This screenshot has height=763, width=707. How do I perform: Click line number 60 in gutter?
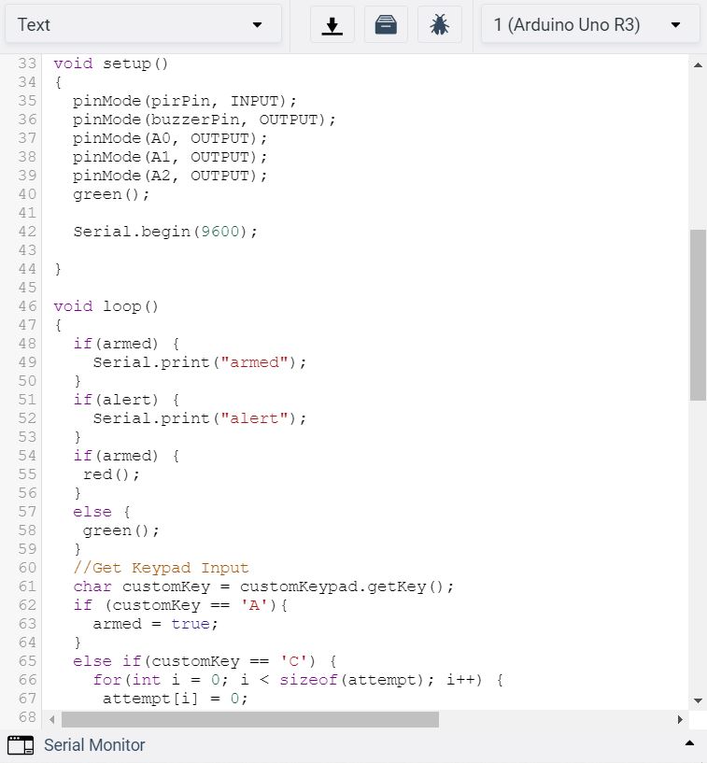[27, 568]
